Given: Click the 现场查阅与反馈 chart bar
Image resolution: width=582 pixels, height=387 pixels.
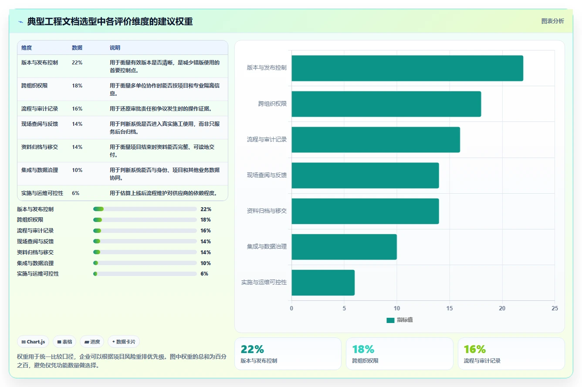Looking at the screenshot, I should coord(365,175).
